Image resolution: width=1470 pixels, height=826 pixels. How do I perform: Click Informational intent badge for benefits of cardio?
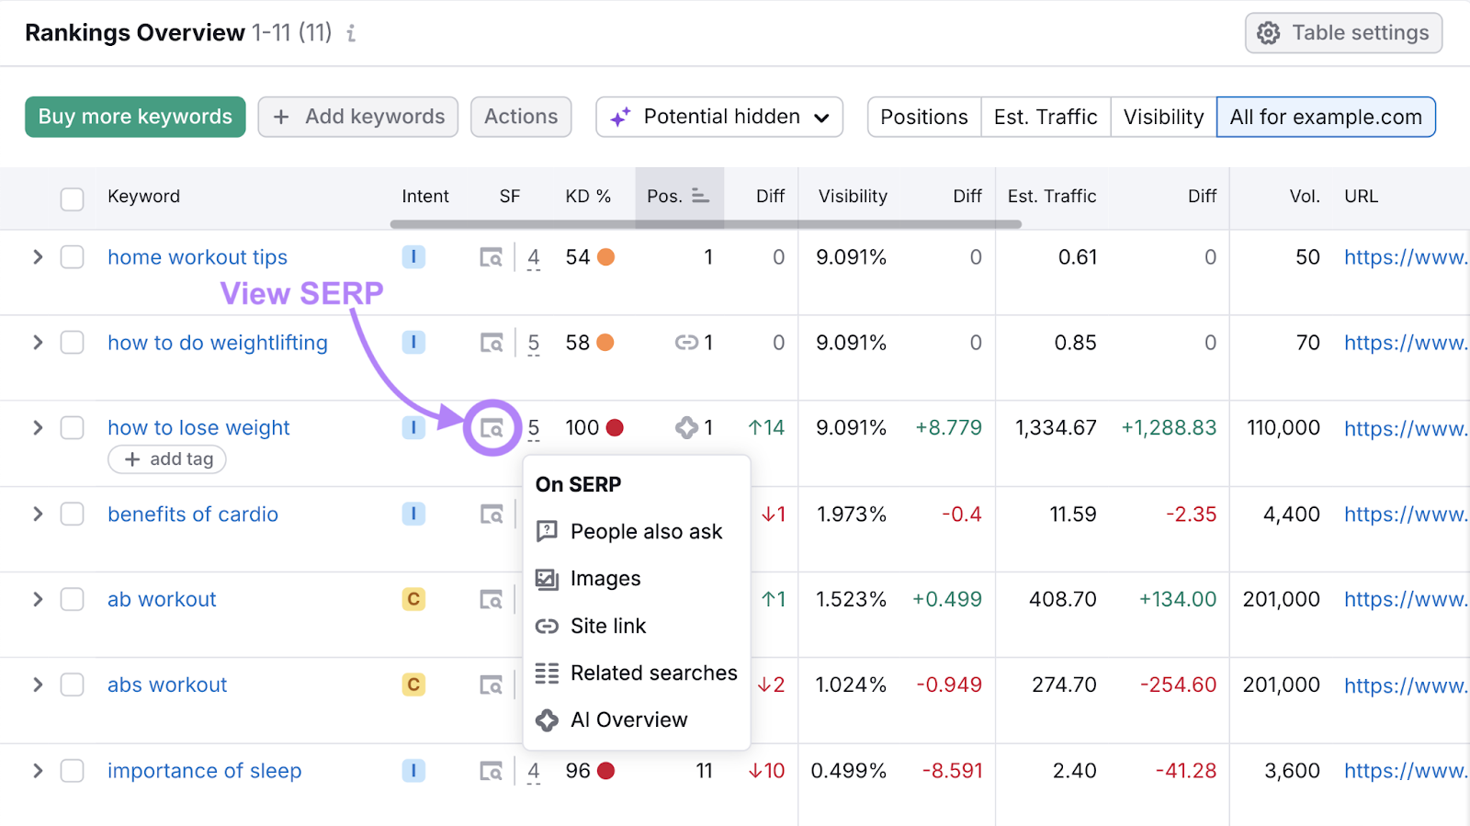tap(413, 514)
